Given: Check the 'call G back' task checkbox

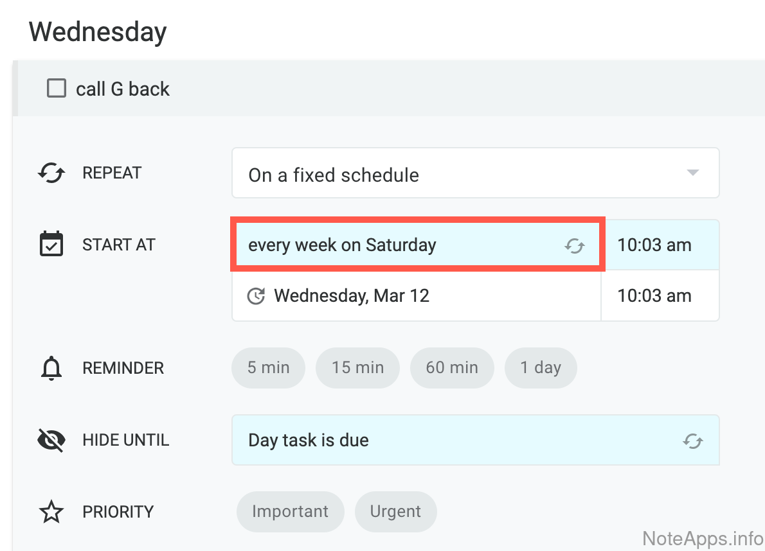Looking at the screenshot, I should tap(57, 89).
